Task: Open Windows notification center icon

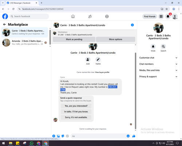Action: (x=177, y=143)
